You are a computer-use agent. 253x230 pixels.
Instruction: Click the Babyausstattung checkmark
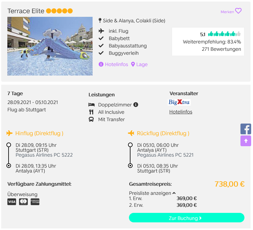click(x=101, y=46)
